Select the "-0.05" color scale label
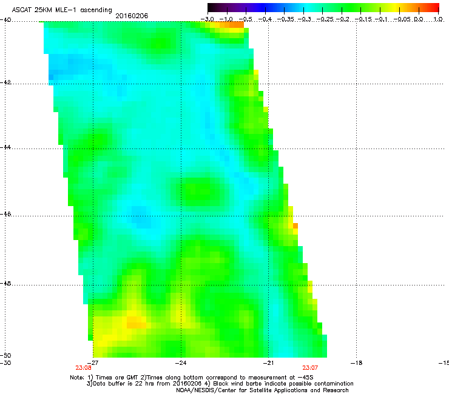Image resolution: width=449 pixels, height=394 pixels. pyautogui.click(x=402, y=19)
